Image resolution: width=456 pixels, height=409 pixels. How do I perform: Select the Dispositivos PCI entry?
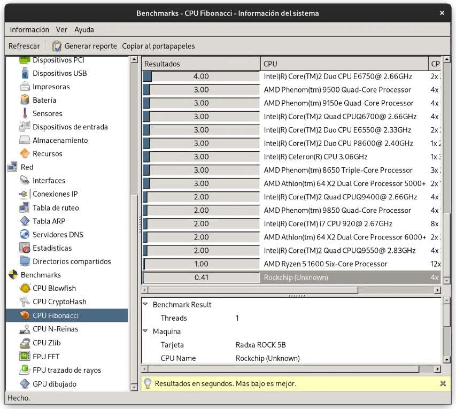pyautogui.click(x=58, y=60)
